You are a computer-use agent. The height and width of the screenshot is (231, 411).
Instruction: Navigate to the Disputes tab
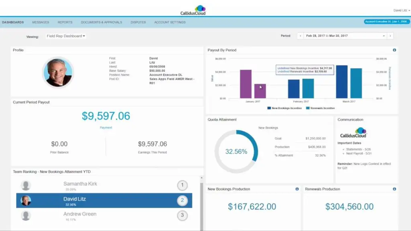(138, 22)
